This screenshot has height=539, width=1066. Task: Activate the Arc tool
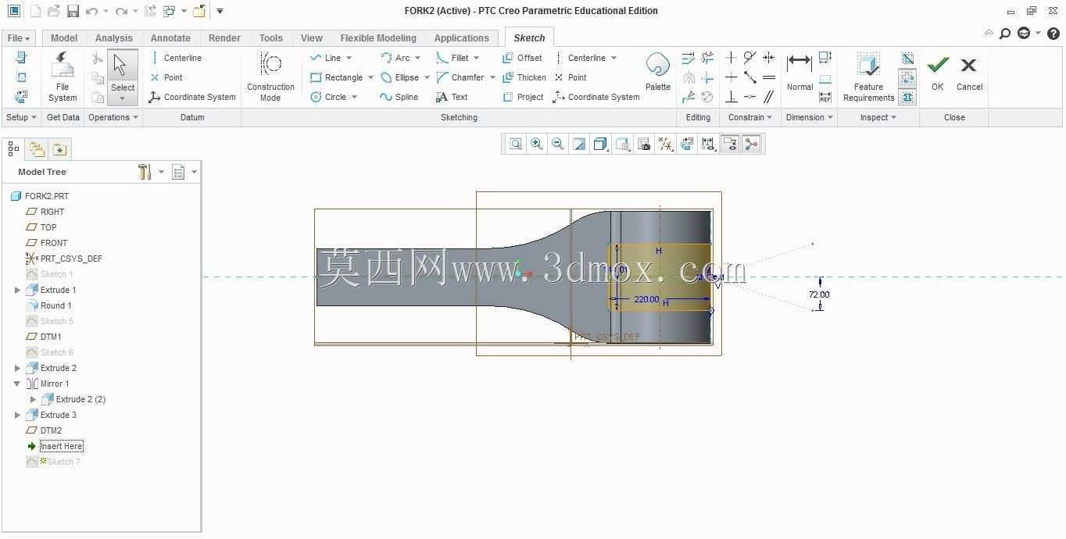pyautogui.click(x=395, y=58)
